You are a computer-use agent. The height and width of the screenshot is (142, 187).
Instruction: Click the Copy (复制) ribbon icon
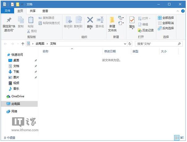pyautogui.click(x=21, y=20)
